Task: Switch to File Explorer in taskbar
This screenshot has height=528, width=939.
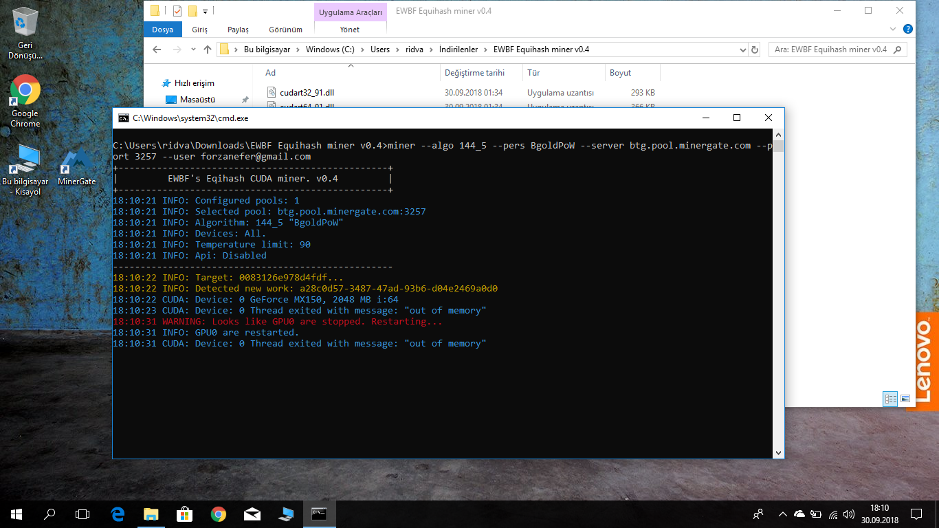Action: tap(151, 514)
